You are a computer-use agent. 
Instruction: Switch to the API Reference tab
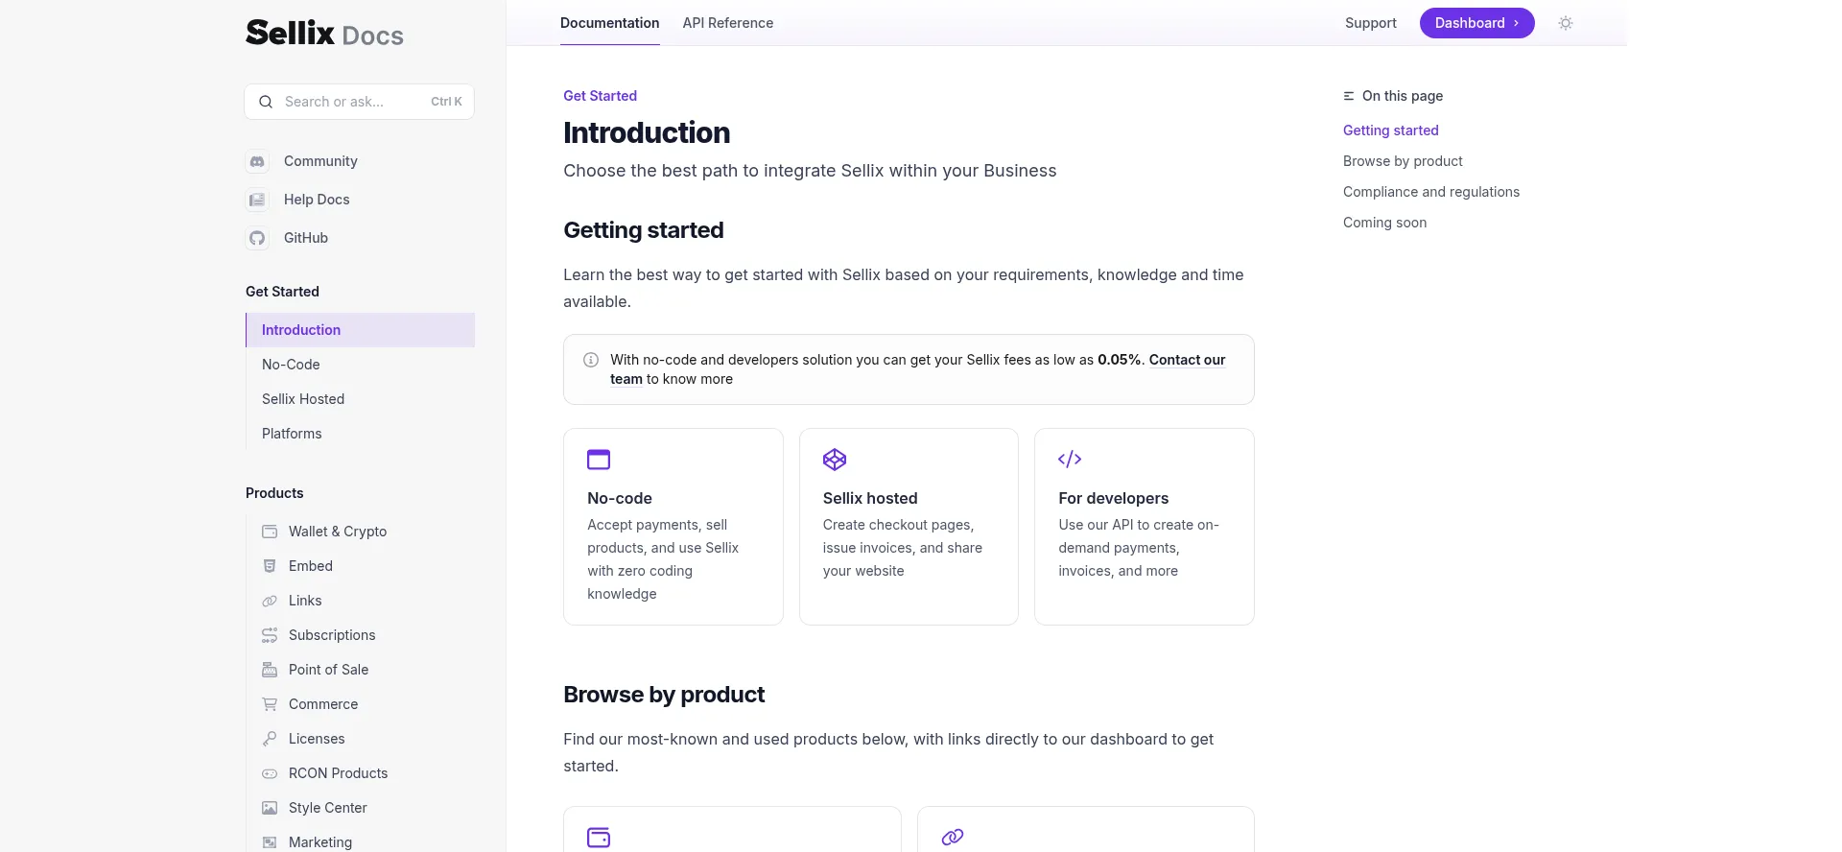[727, 23]
